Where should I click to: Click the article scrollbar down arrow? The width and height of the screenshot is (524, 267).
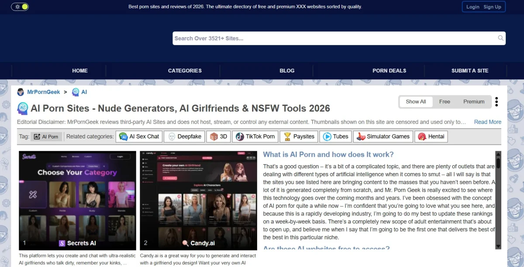click(x=498, y=246)
